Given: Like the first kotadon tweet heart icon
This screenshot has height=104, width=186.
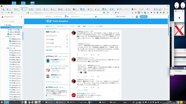Looking at the screenshot, I should [91, 55].
